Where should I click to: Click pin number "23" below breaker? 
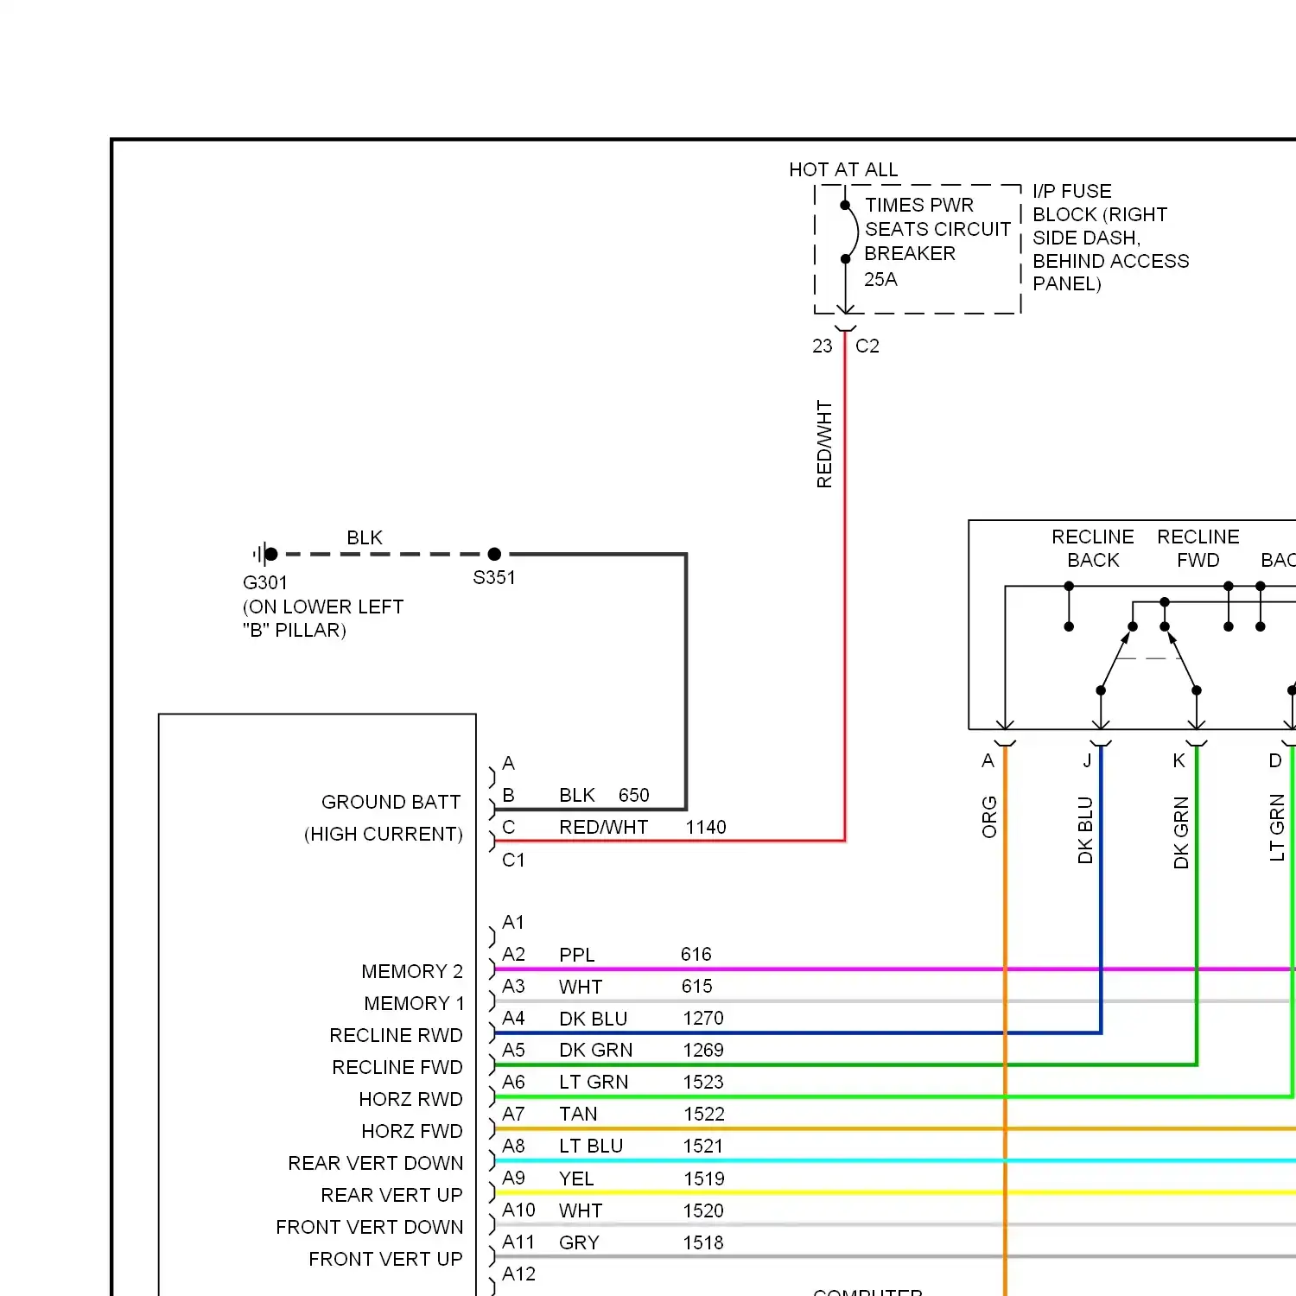(823, 346)
